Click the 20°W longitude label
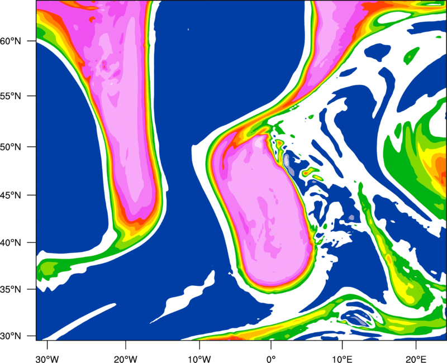The image size is (447, 363). pyautogui.click(x=126, y=359)
